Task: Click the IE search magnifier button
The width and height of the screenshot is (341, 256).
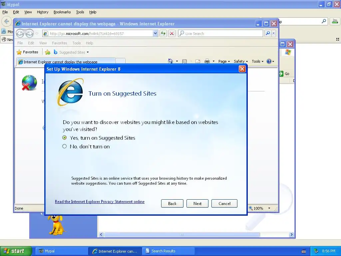Action: click(268, 33)
